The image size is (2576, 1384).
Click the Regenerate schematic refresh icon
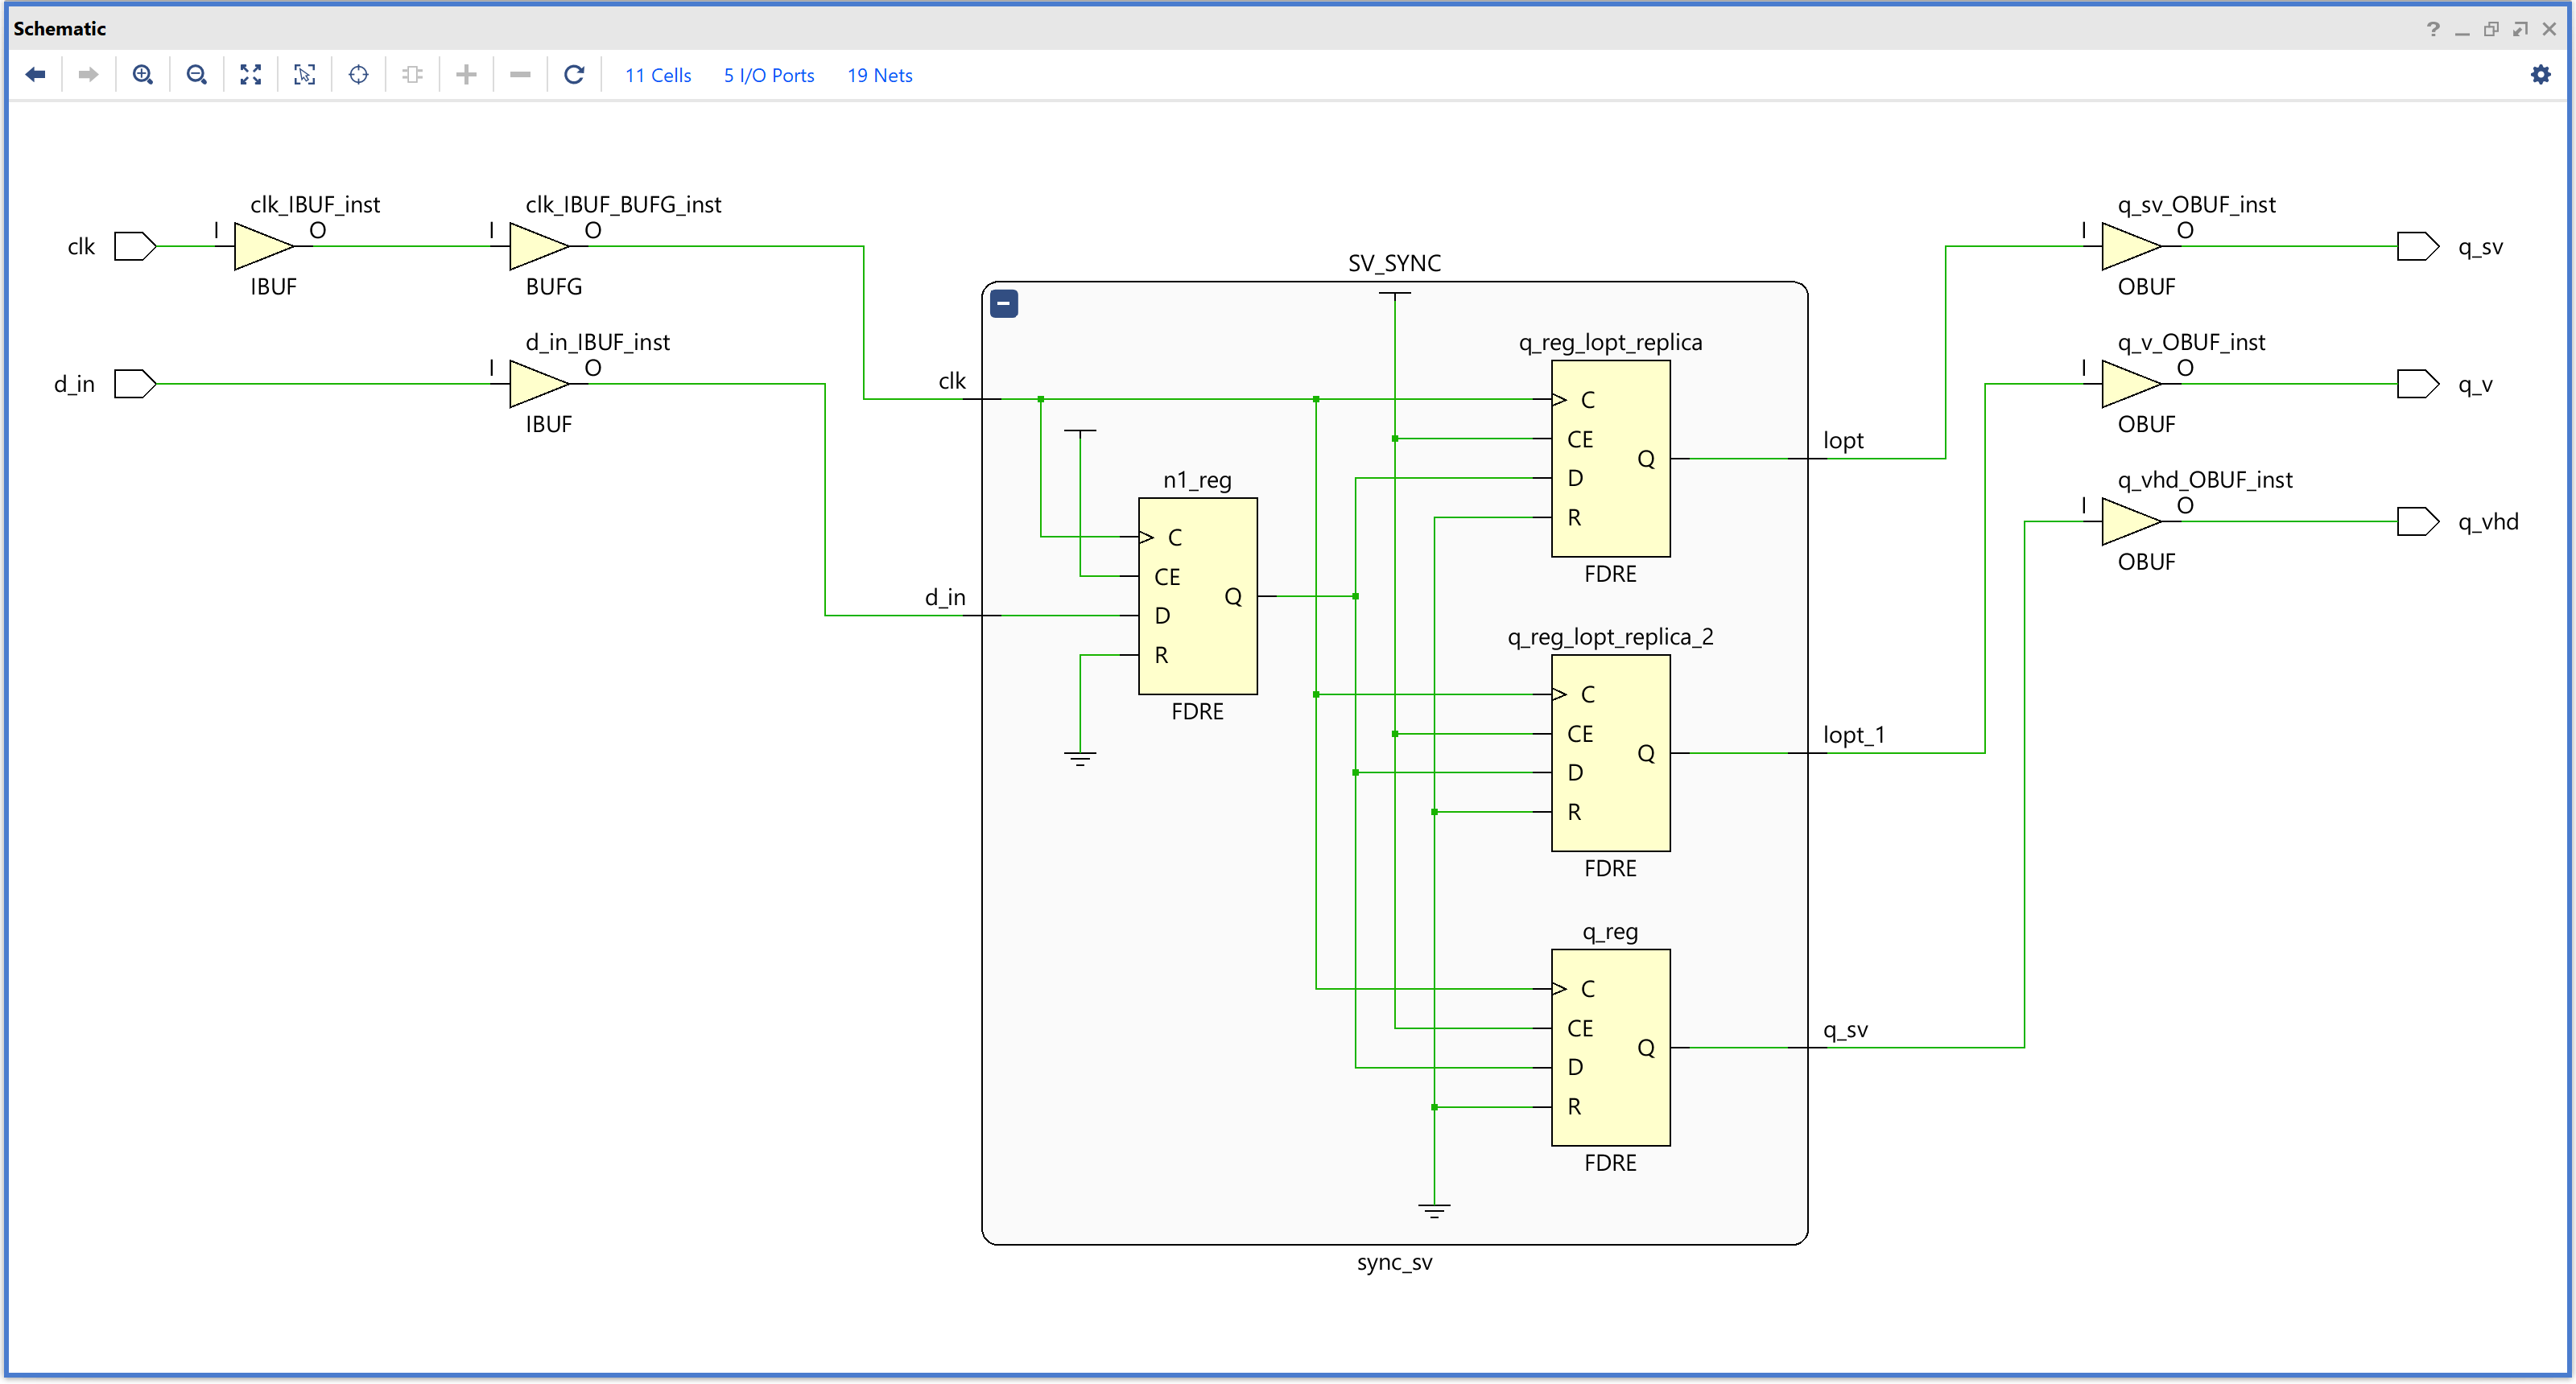tap(574, 75)
